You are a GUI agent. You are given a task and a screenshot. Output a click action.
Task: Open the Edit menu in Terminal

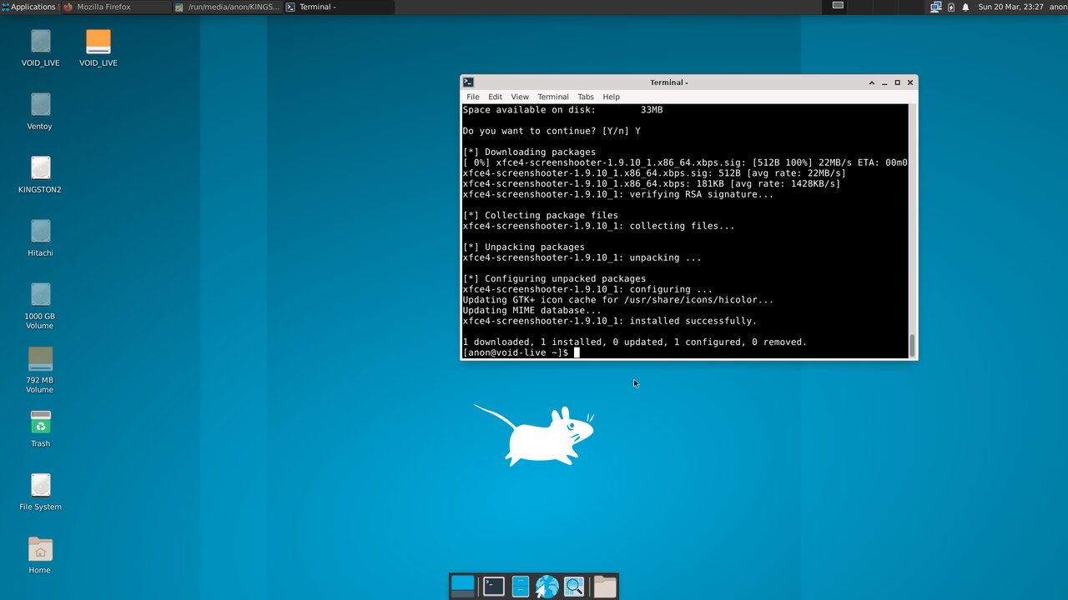click(x=495, y=97)
